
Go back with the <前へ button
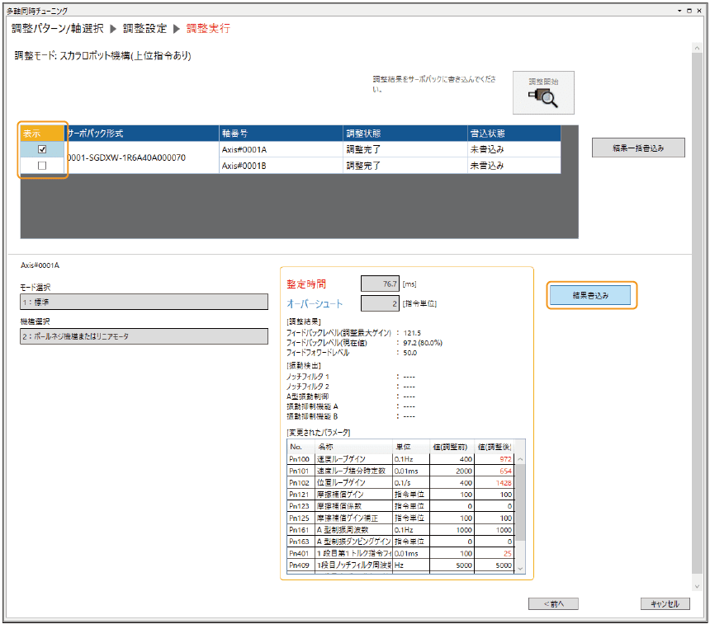coord(553,603)
